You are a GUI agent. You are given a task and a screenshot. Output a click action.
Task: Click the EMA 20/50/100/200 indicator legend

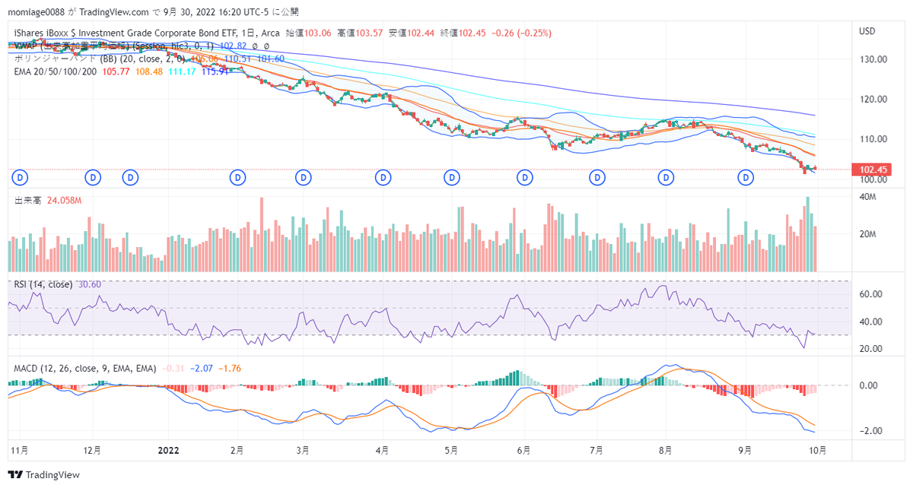click(x=56, y=71)
